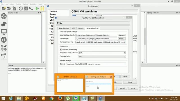Browse for Kernel image file

[x=122, y=39]
